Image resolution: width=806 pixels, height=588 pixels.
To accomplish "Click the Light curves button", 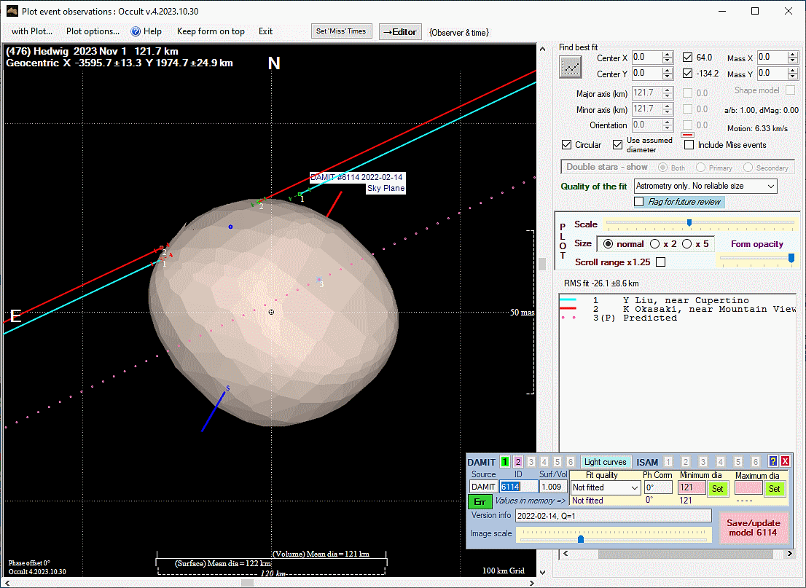I will click(x=606, y=462).
